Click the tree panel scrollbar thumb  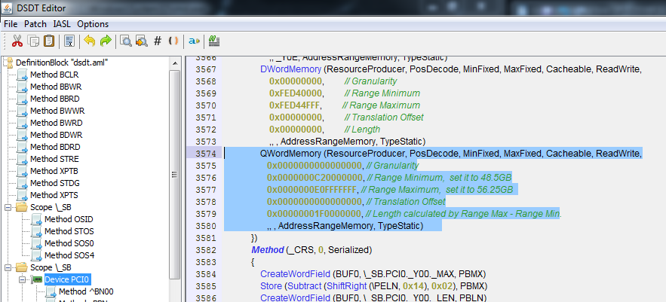click(x=174, y=174)
